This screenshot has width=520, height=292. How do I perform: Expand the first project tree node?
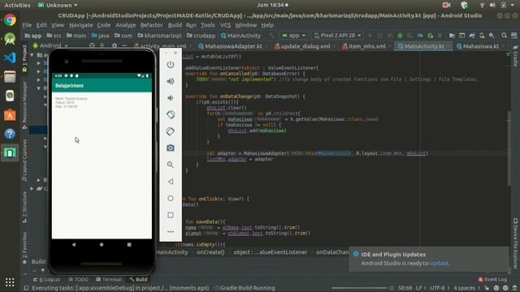point(32,54)
